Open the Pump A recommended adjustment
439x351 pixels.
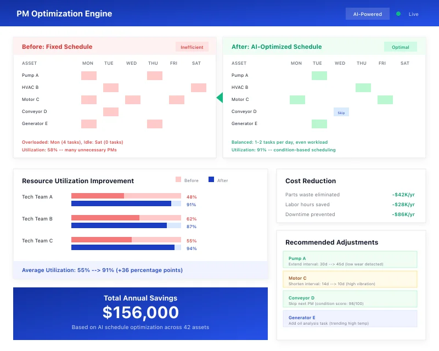(x=350, y=260)
